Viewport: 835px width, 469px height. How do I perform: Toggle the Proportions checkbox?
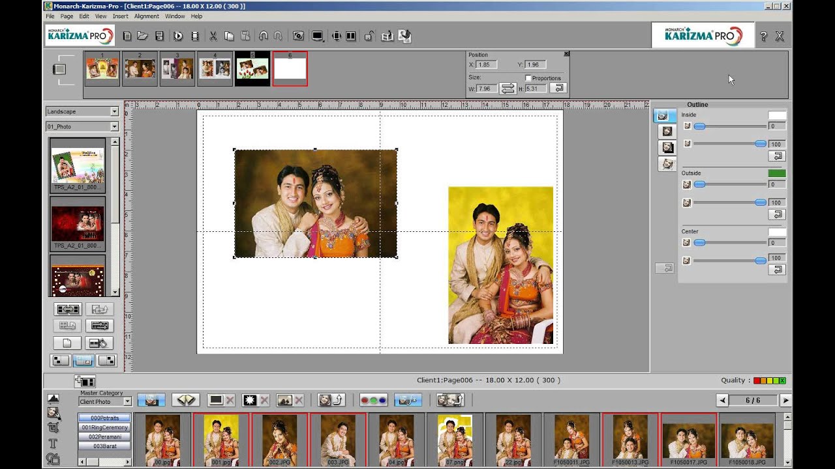coord(528,78)
